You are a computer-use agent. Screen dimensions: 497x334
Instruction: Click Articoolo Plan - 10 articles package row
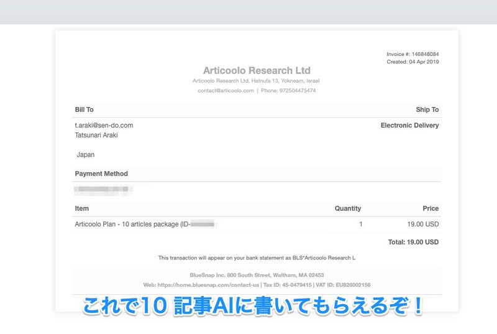[x=257, y=225]
